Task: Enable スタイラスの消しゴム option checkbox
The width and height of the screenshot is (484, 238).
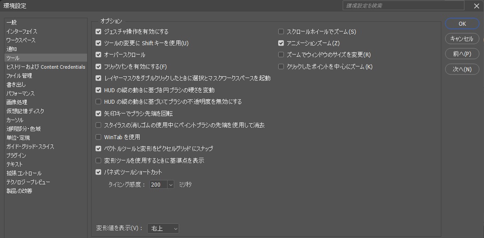Action: [99, 125]
